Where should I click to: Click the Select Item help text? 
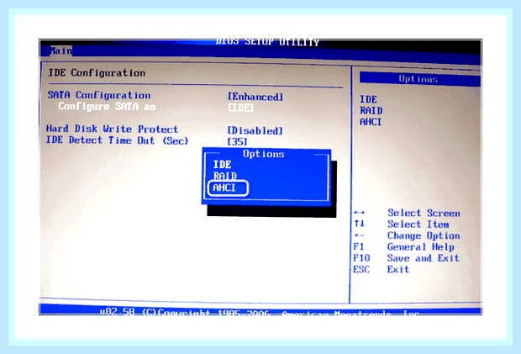[418, 225]
